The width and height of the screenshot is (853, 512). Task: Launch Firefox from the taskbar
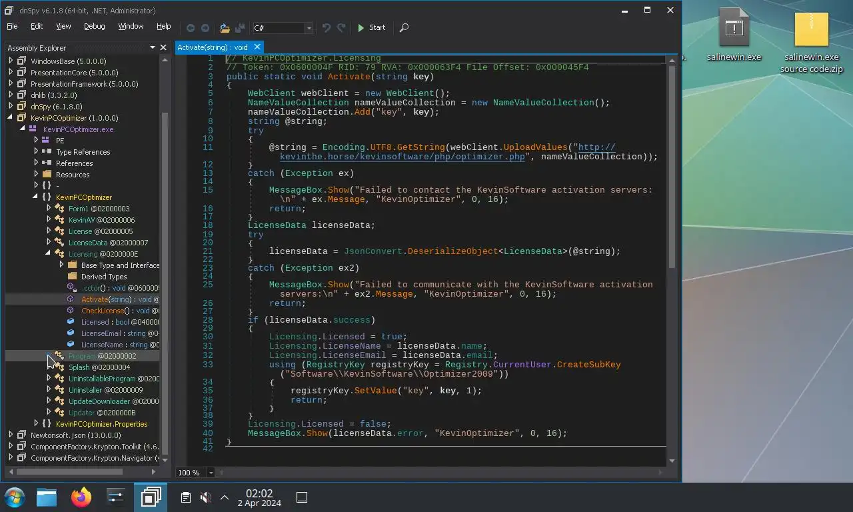[81, 497]
